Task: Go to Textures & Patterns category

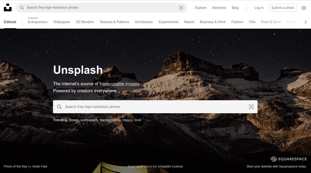Action: [x=114, y=22]
